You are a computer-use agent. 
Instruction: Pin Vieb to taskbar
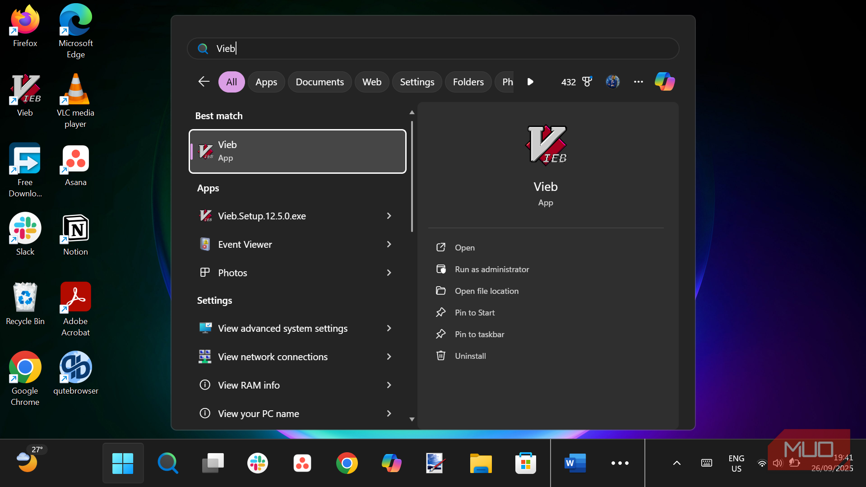[x=479, y=334]
